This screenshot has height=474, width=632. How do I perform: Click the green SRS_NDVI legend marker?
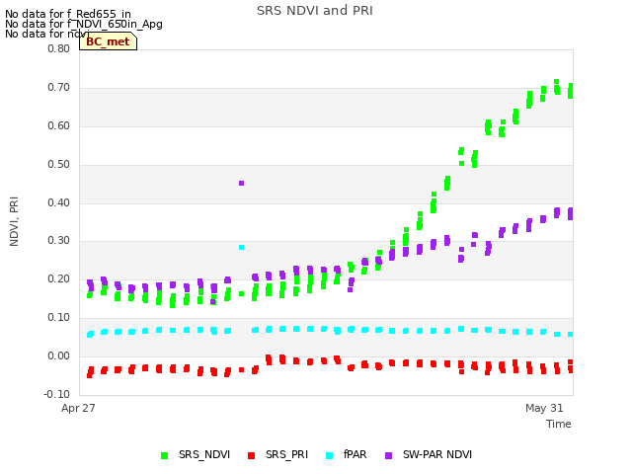[x=164, y=456]
